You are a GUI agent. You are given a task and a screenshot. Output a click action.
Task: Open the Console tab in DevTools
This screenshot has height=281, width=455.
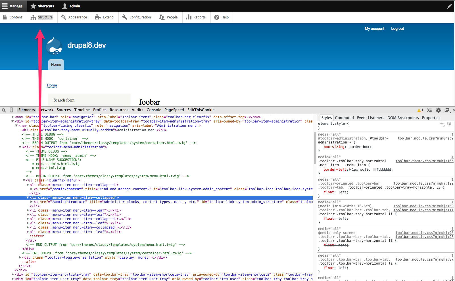pyautogui.click(x=154, y=110)
